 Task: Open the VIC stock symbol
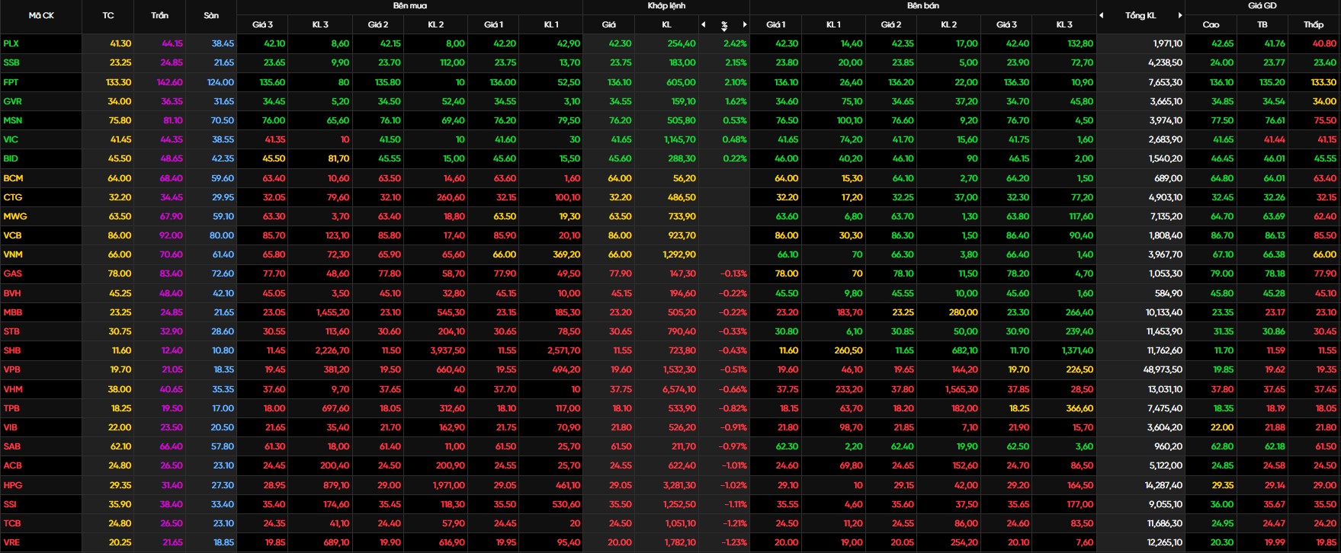(10, 139)
